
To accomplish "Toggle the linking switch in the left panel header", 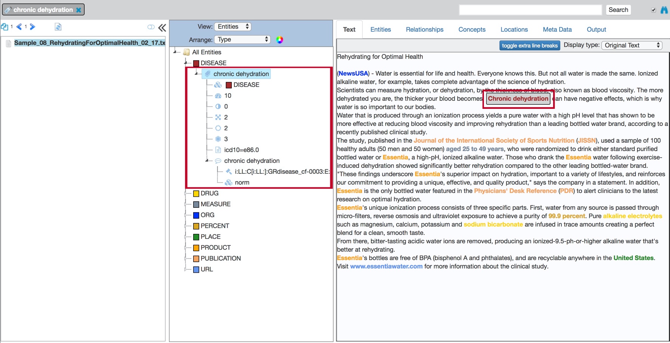I will (151, 27).
